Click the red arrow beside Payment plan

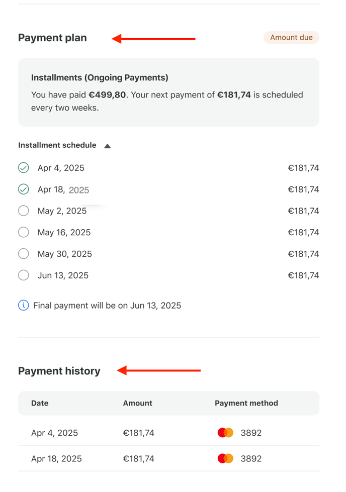153,39
